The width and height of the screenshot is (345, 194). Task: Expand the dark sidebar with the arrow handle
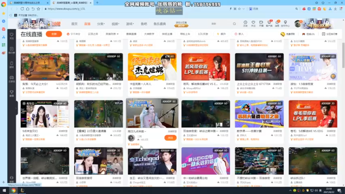16,108
